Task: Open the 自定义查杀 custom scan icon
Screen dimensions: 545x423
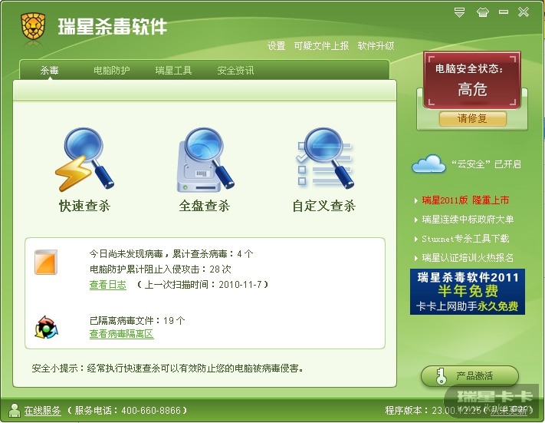Action: click(x=324, y=158)
